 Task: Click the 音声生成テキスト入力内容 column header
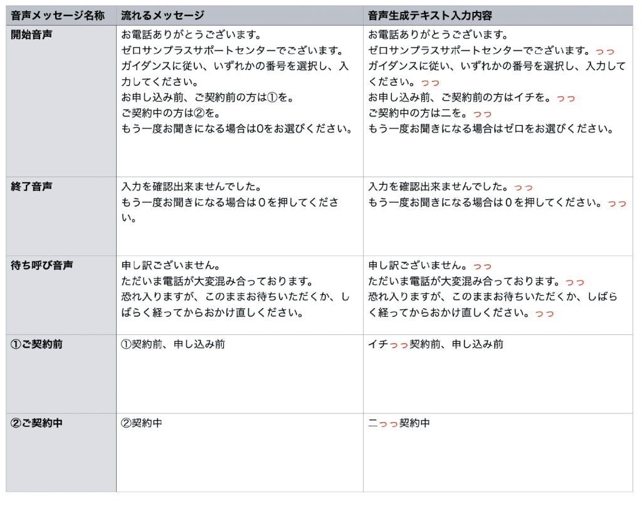(x=434, y=16)
